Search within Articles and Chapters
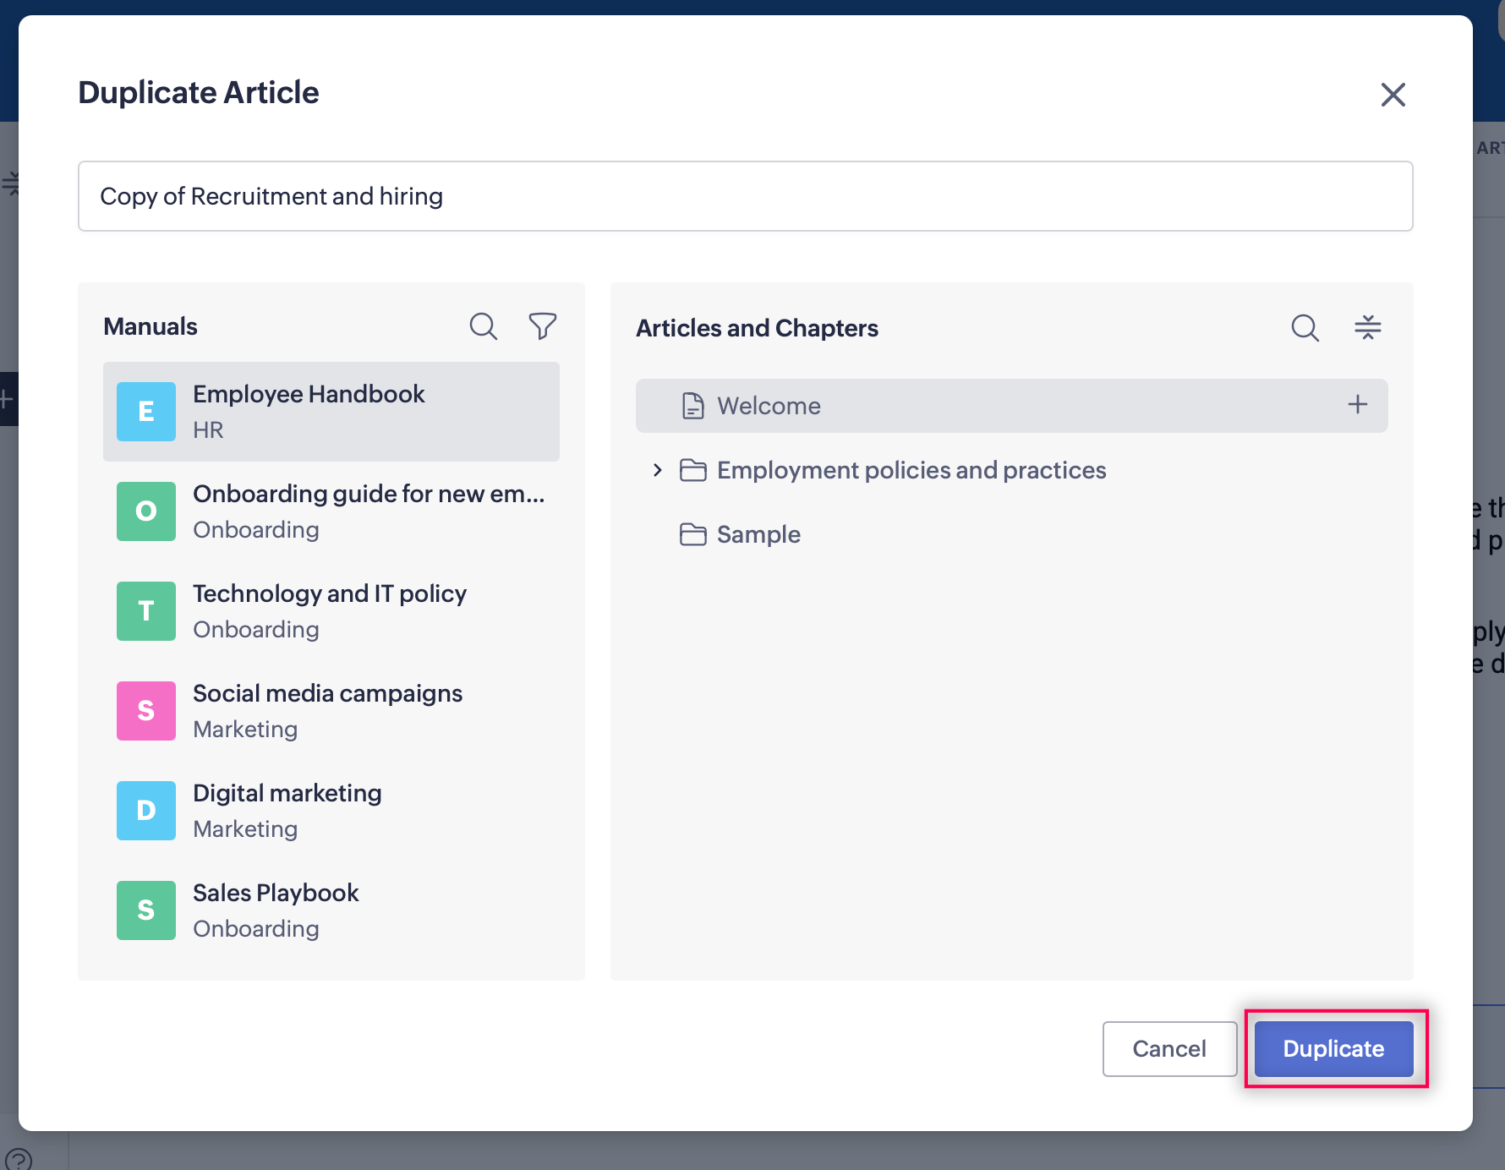 click(x=1305, y=328)
